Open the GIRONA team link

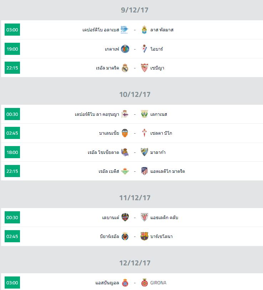[158, 283]
